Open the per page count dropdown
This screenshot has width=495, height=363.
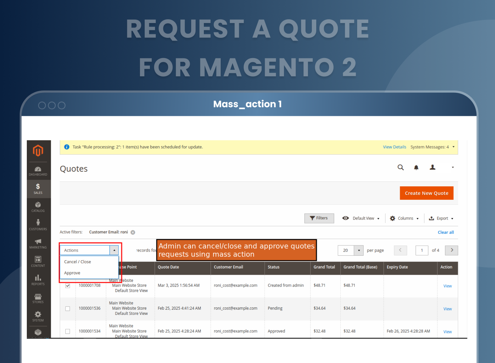coord(359,250)
